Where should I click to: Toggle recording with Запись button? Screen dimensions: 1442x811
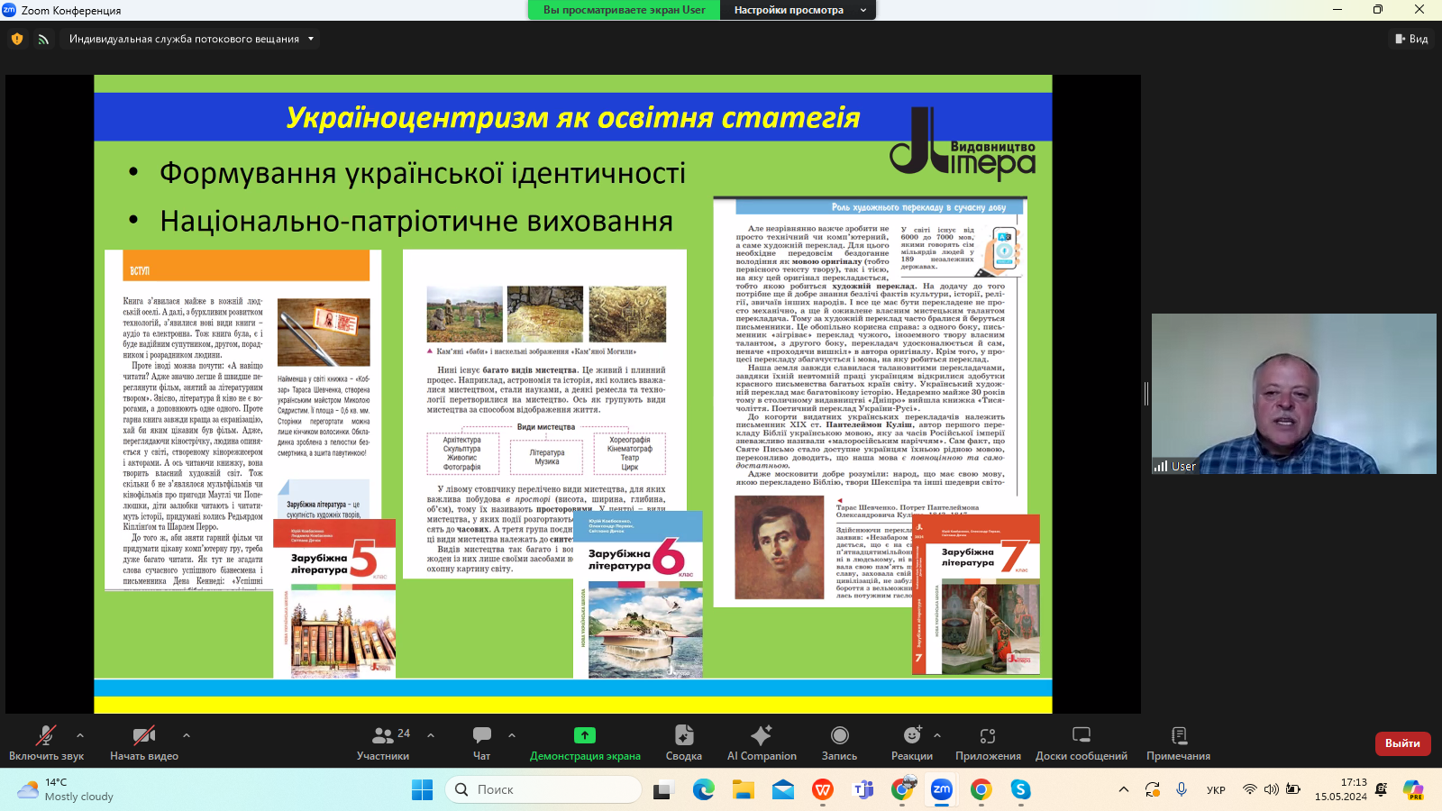[x=839, y=743]
